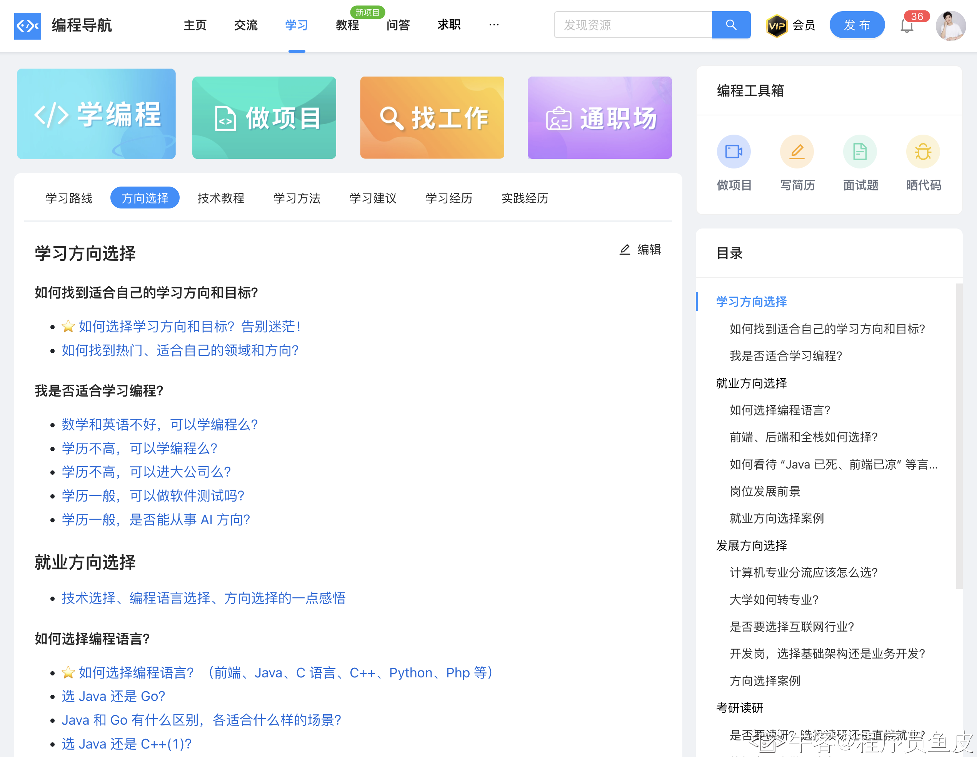Jump to 就业方向选择 in the 目录
Image resolution: width=977 pixels, height=757 pixels.
click(x=752, y=383)
